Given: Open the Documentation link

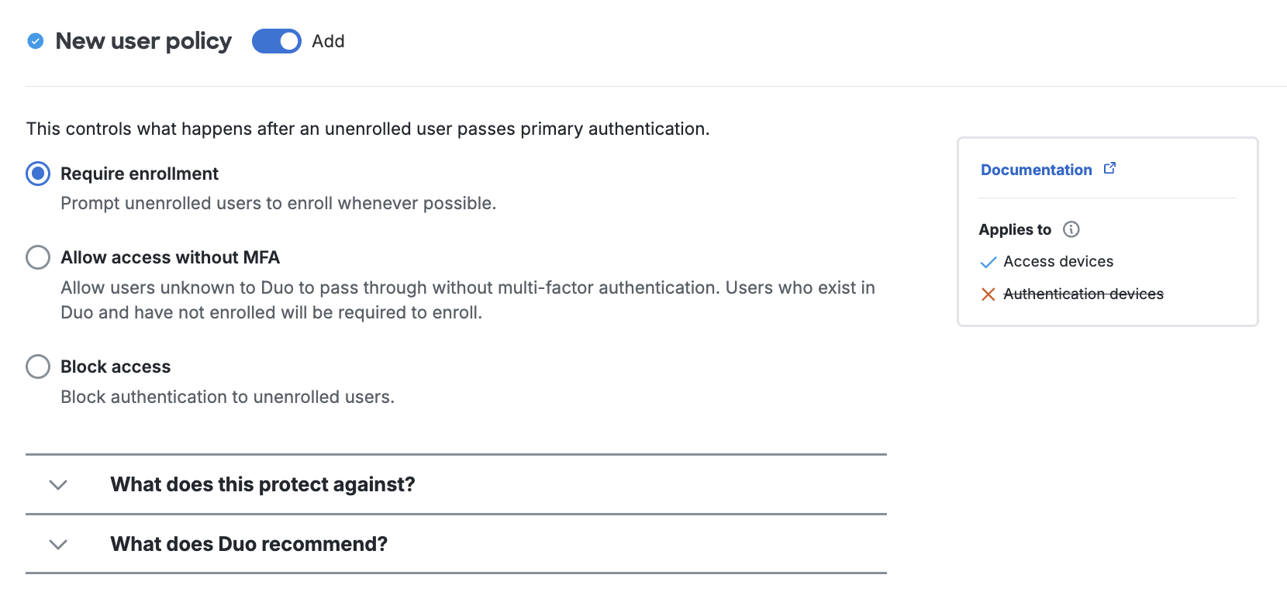Looking at the screenshot, I should [1036, 169].
